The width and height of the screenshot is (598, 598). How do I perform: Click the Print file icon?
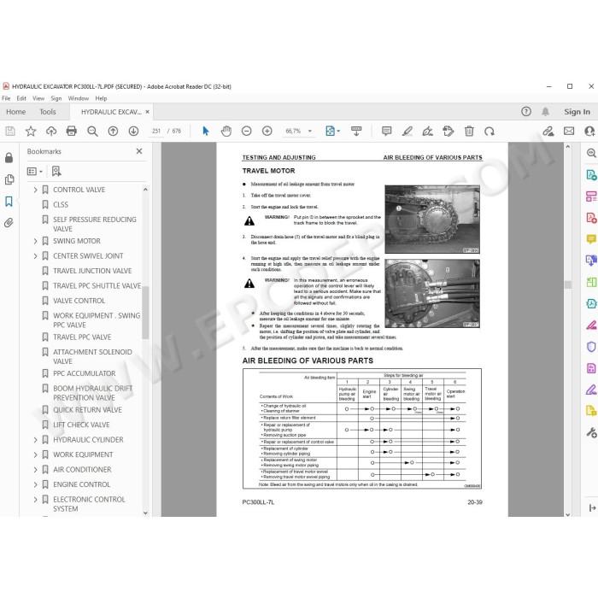pyautogui.click(x=71, y=132)
